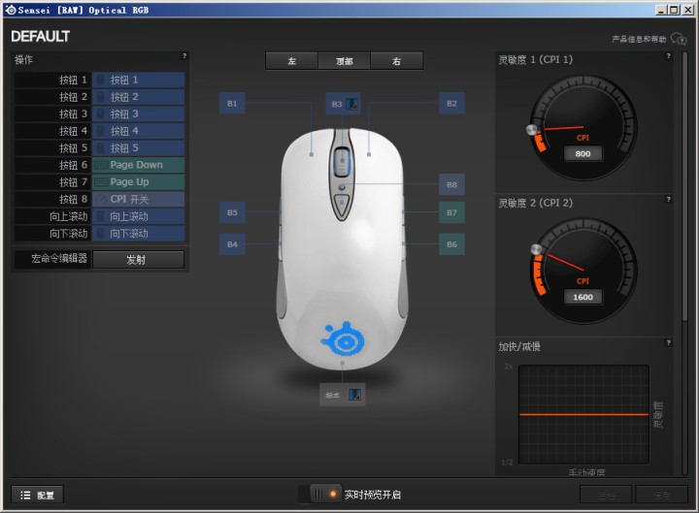This screenshot has height=513, width=699.
Task: Launch macro editor with 发射 button
Action: [138, 260]
